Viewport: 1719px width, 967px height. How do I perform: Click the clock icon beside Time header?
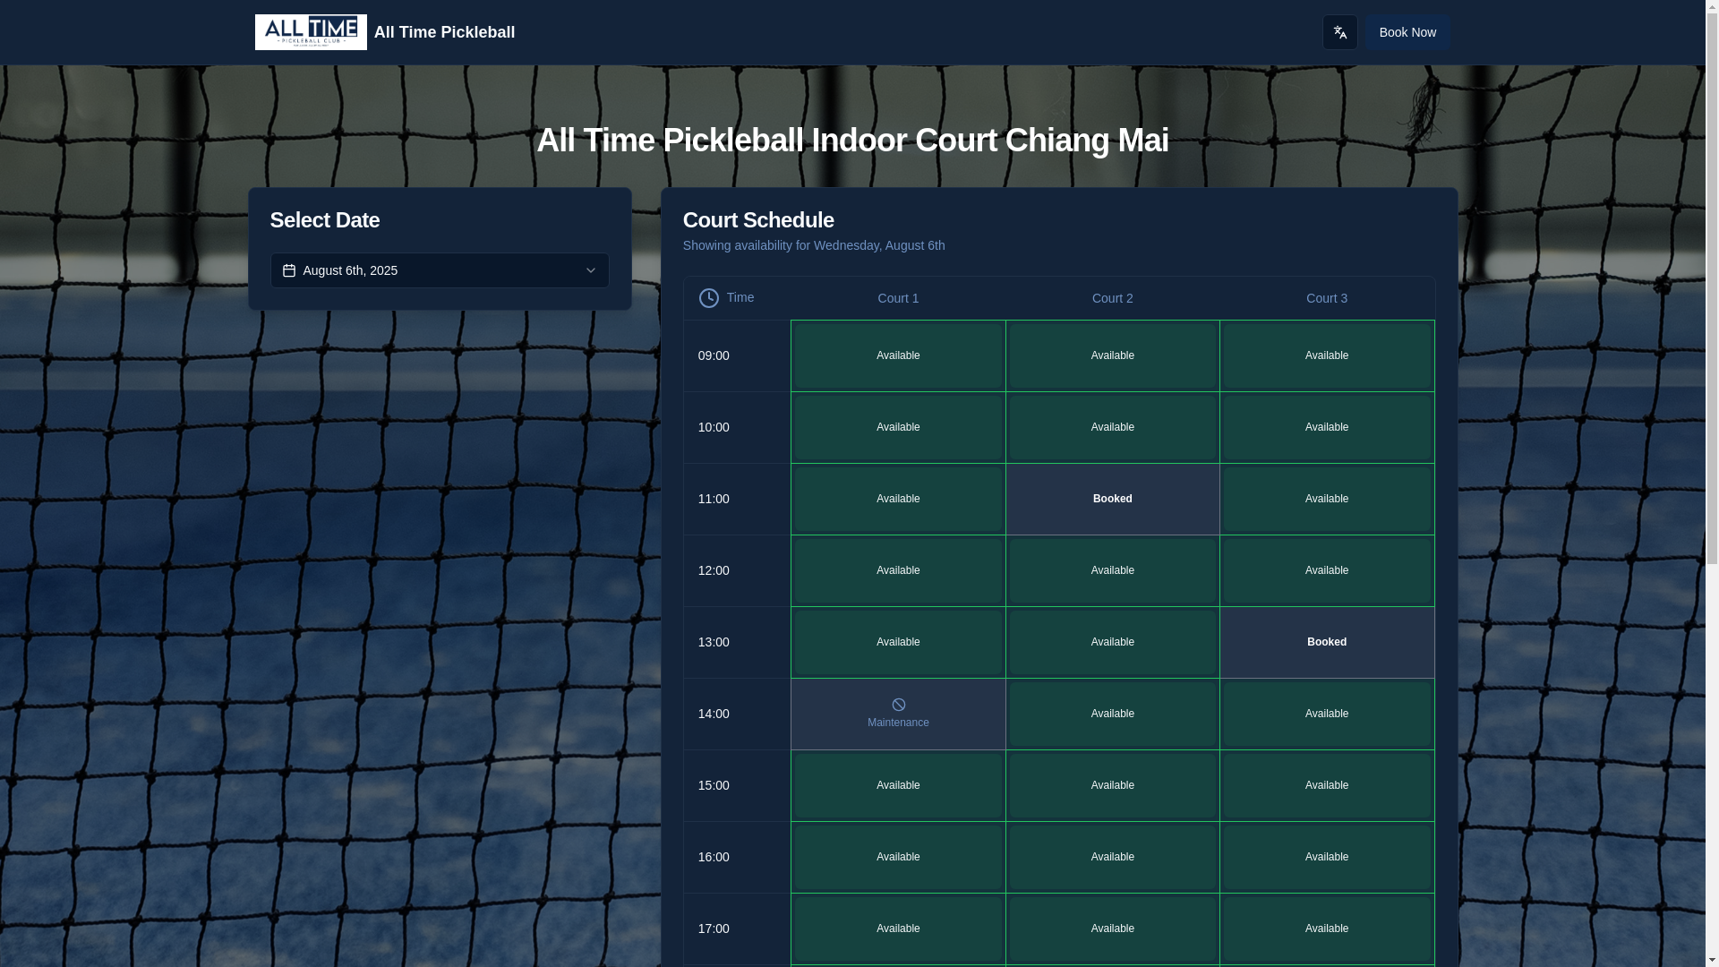point(709,298)
